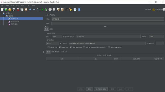165x92 pixels.
Task: Open the Function Helper list icon
Action: point(75,9)
